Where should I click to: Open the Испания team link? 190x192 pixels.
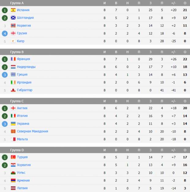[x=23, y=10]
